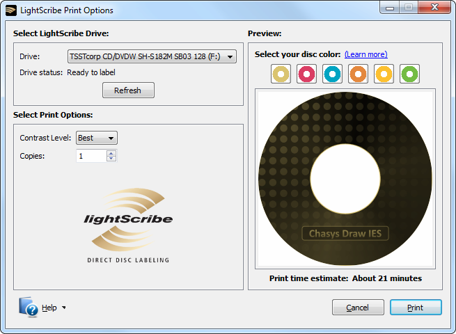Image resolution: width=456 pixels, height=334 pixels.
Task: Cancel the print options dialog
Action: point(358,308)
